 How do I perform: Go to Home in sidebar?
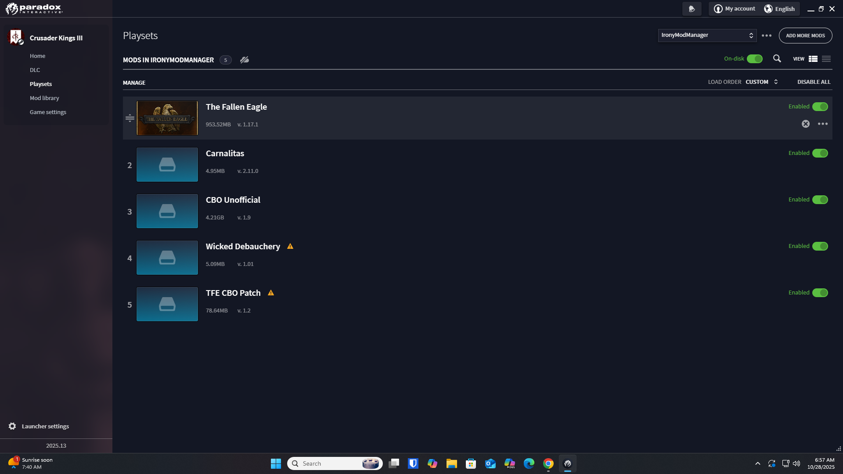tap(38, 56)
